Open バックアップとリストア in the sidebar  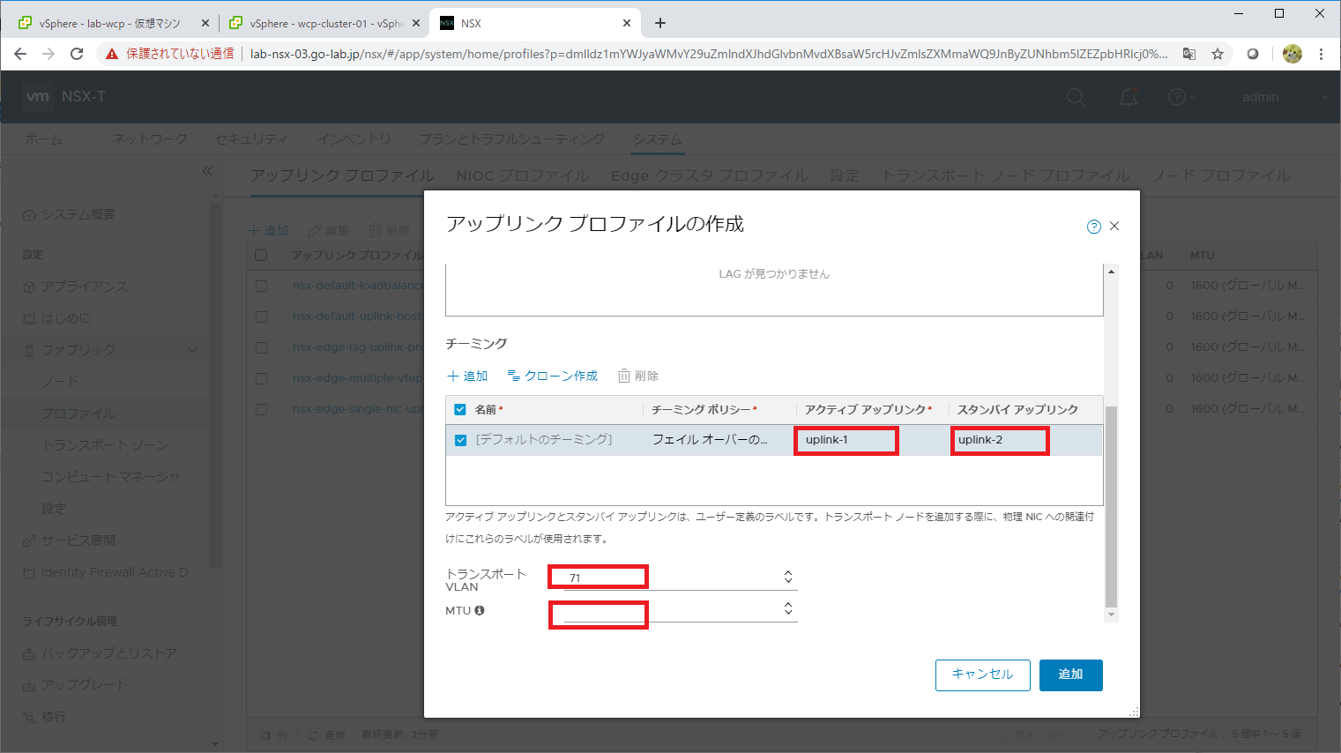pyautogui.click(x=109, y=653)
